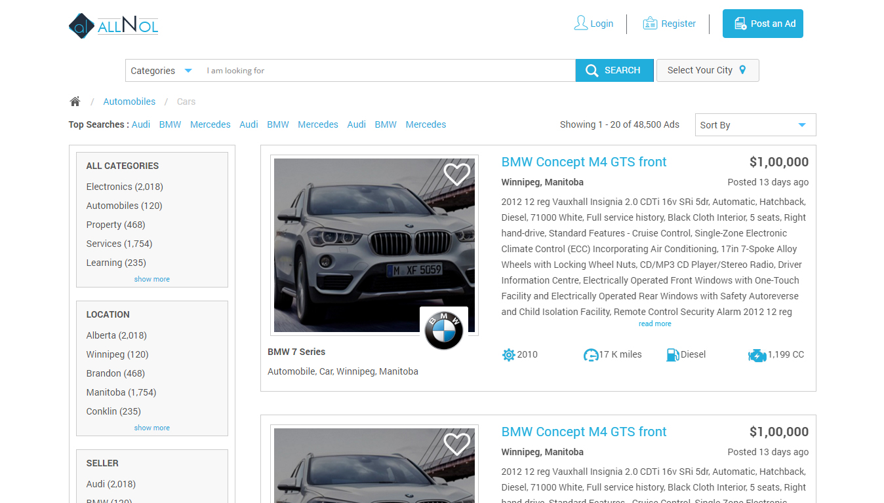This screenshot has width=884, height=503.
Task: Click the Register ID card icon
Action: pyautogui.click(x=650, y=24)
